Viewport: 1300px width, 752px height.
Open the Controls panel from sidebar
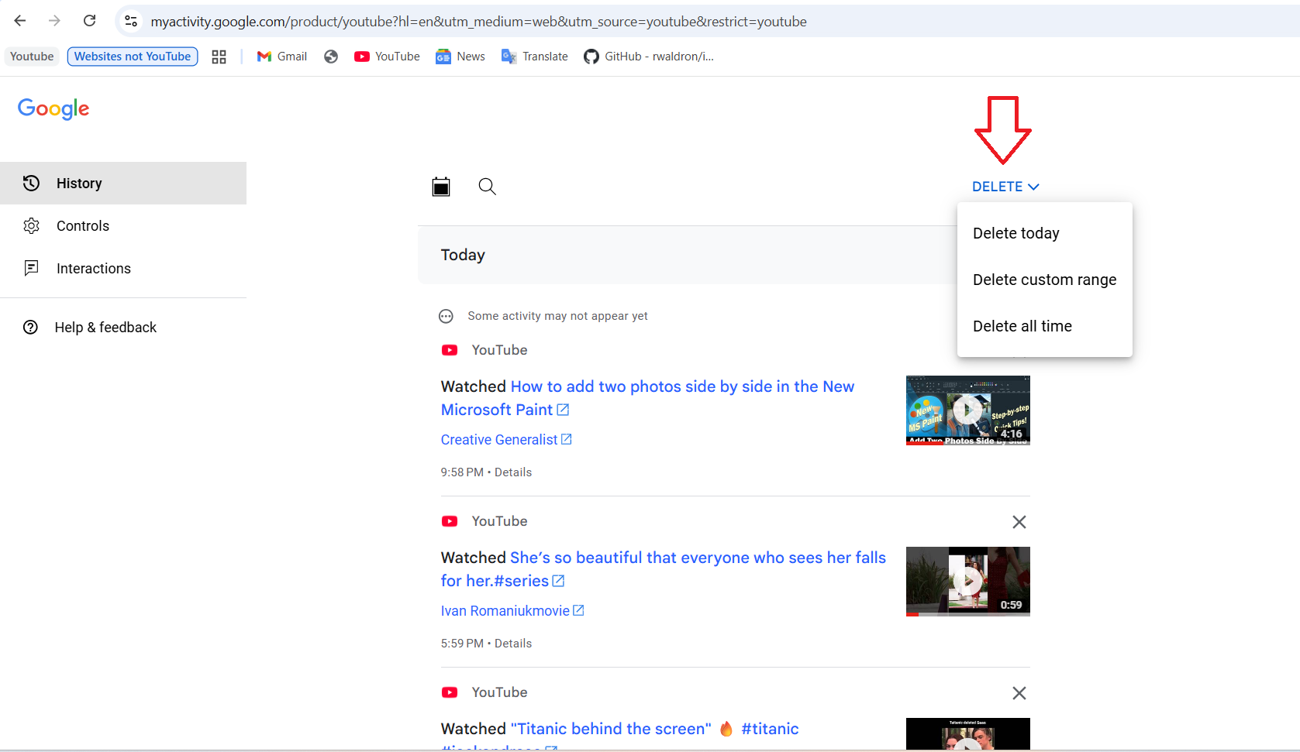pyautogui.click(x=31, y=225)
